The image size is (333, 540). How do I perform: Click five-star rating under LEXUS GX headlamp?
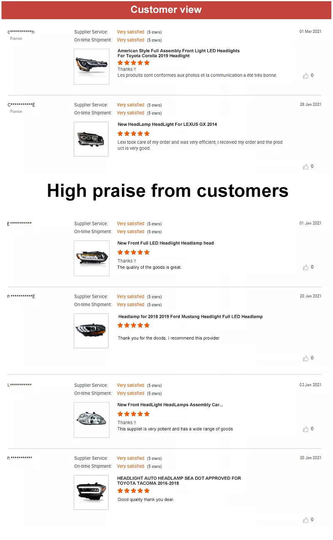[133, 133]
